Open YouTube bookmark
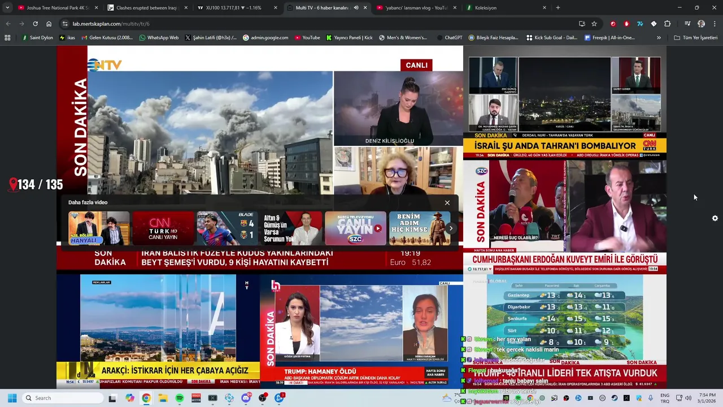Viewport: 723px width, 407px height. pos(307,38)
